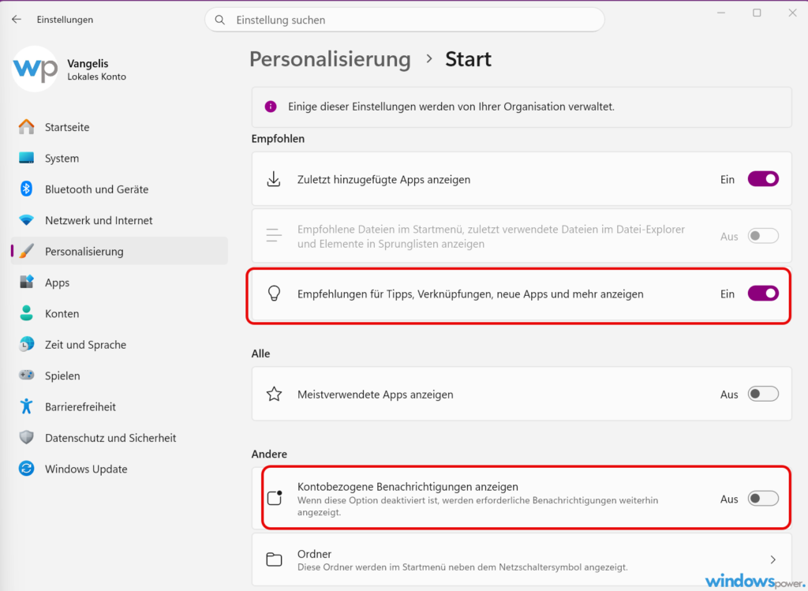
Task: Open Konten category label
Action: click(62, 314)
